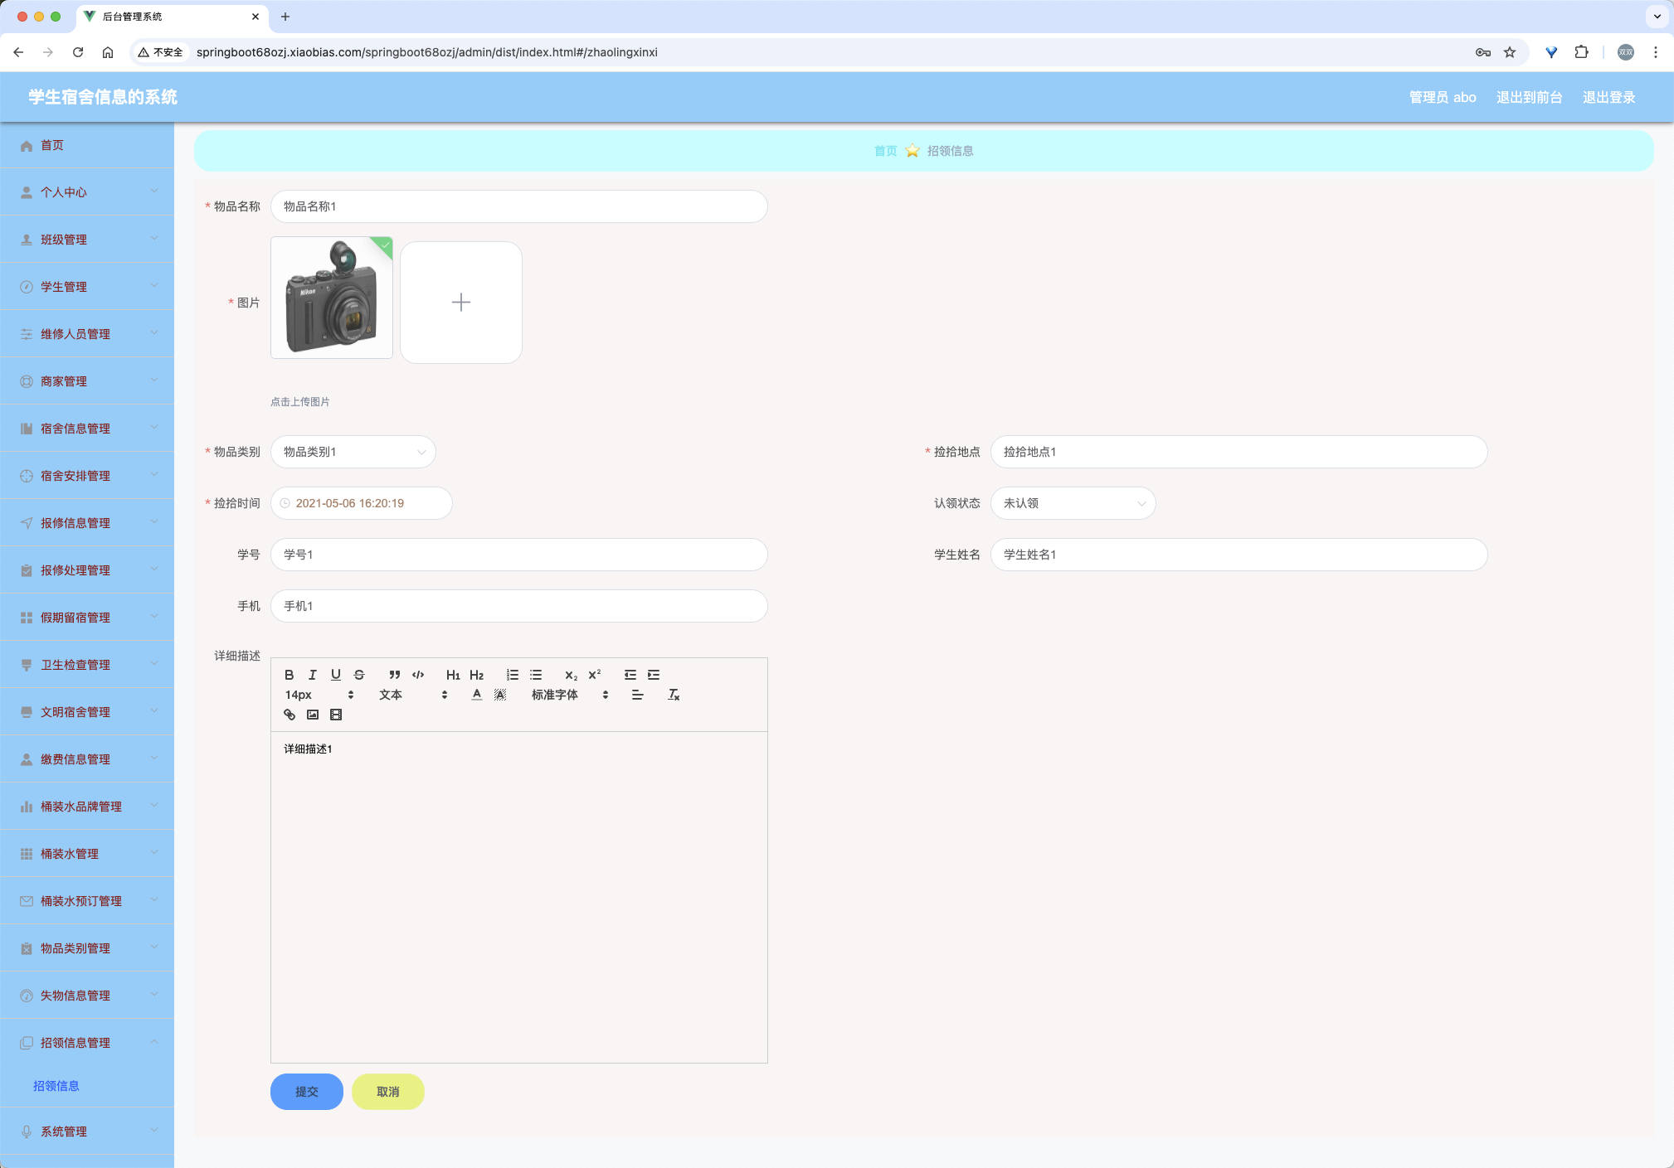Viewport: 1674px width, 1168px height.
Task: Apply superscript formatting
Action: (x=594, y=675)
